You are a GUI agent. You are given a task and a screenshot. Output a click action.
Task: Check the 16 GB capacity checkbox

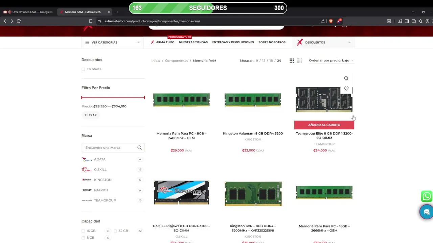tap(83, 231)
